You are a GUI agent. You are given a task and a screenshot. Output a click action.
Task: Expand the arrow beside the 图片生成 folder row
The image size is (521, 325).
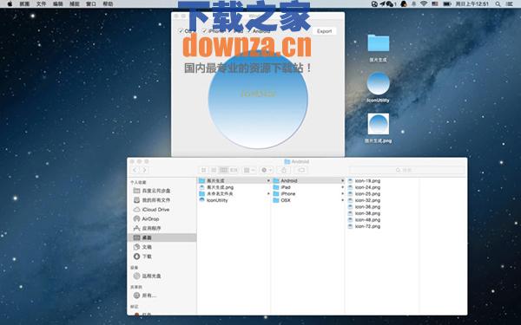coord(268,181)
